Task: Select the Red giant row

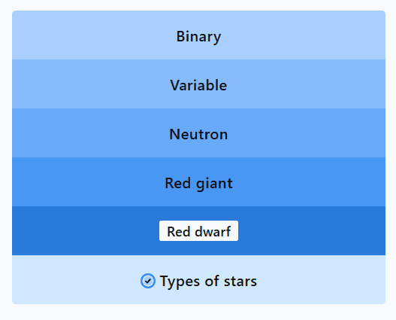Action: 198,181
